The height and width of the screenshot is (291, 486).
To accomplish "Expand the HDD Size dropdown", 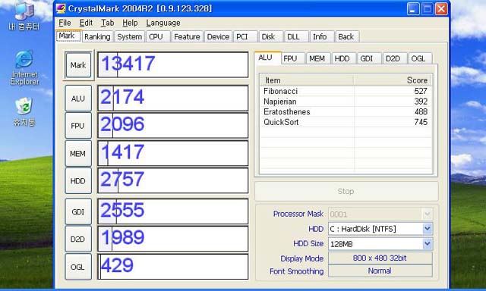I will [x=427, y=244].
